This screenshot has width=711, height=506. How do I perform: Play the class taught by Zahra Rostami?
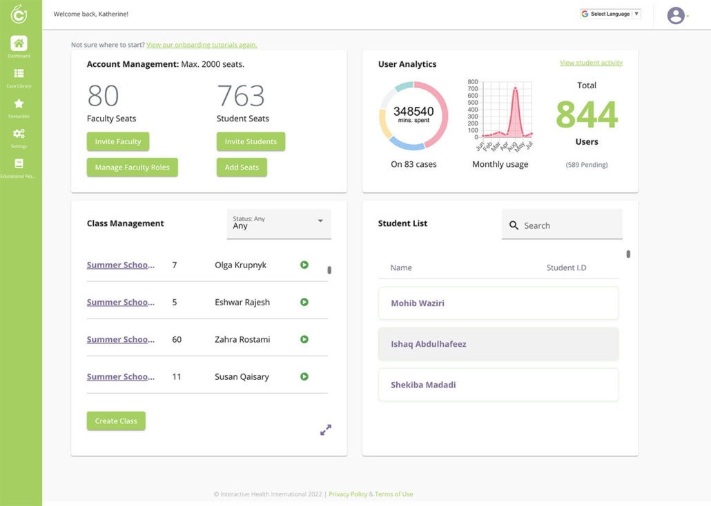coord(304,339)
